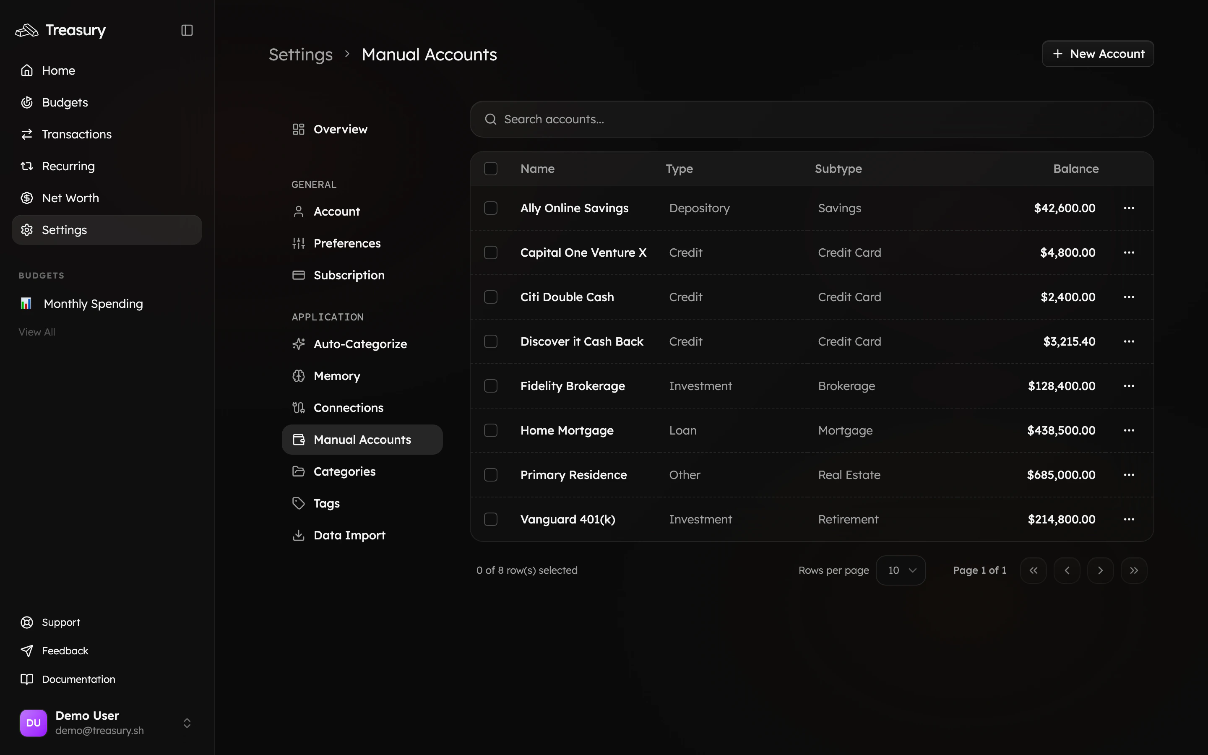Click the Recurring loop icon

pos(27,166)
